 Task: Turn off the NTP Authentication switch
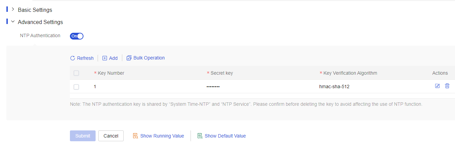click(77, 36)
